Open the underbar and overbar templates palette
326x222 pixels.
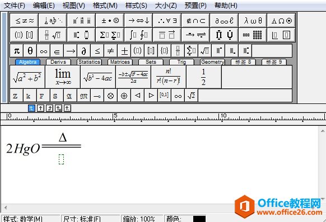coord(167,35)
